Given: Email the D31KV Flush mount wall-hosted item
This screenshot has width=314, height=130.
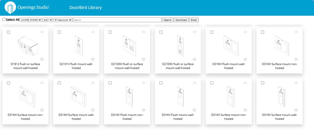Looking at the screenshot, I should tap(195, 110).
